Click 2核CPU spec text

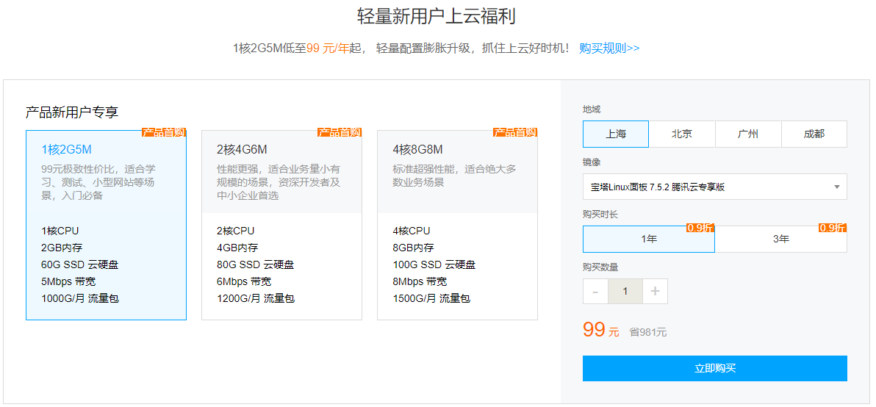(x=236, y=231)
